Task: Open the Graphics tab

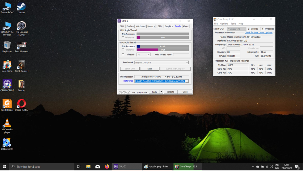Action: click(x=169, y=26)
